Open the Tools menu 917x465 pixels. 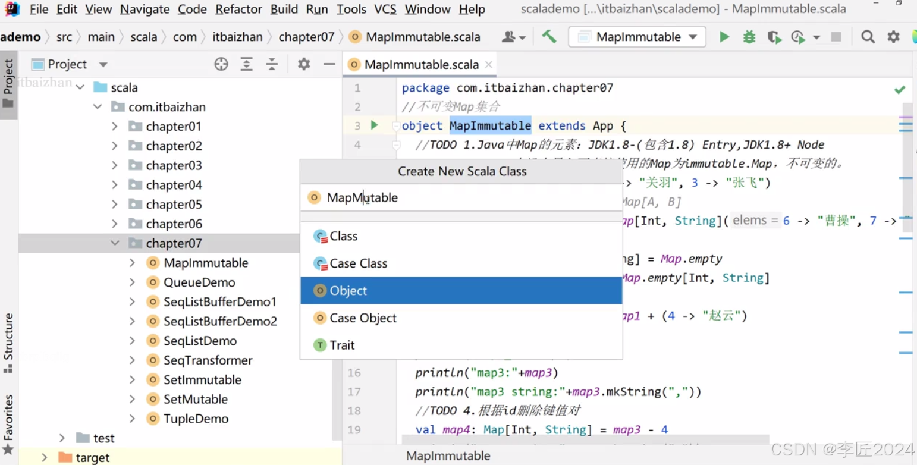351,10
